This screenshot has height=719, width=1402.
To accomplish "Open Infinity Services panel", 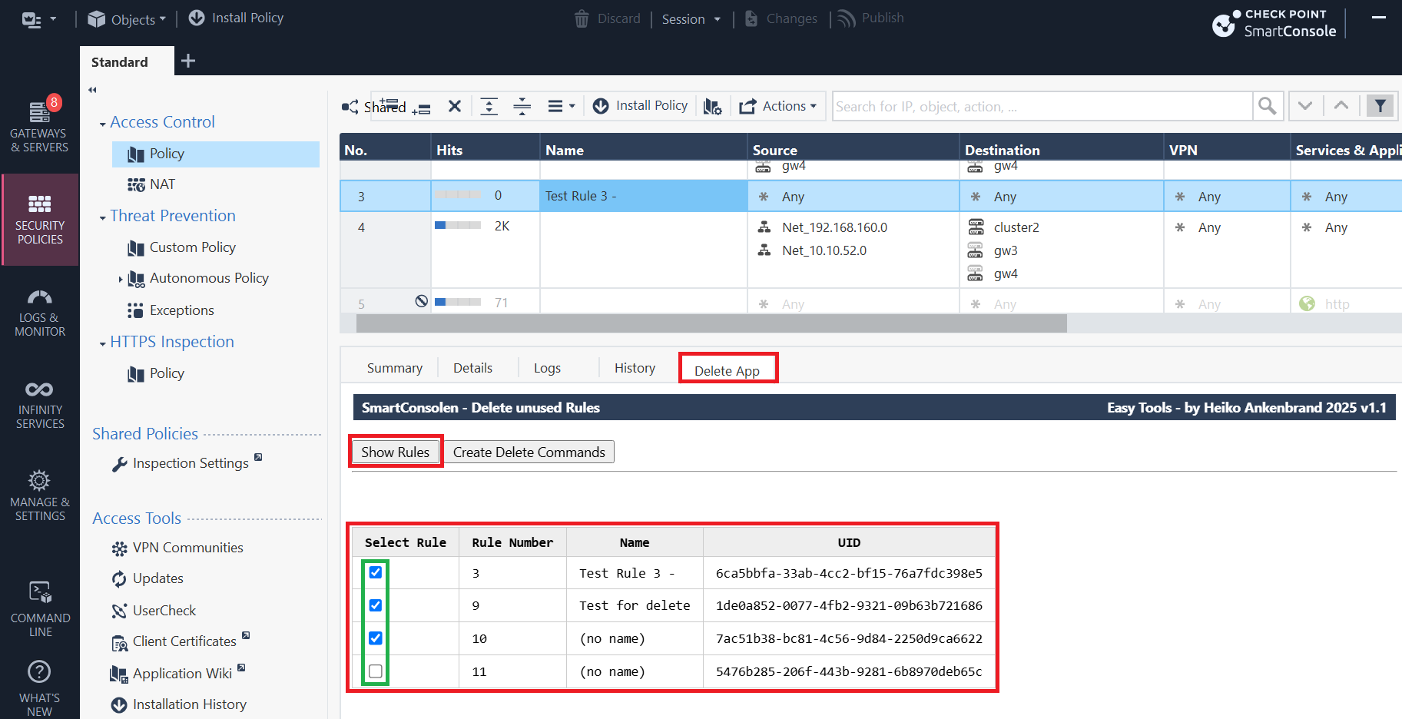I will (39, 406).
